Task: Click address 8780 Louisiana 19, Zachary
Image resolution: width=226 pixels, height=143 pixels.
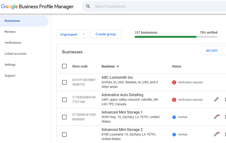Action: (x=129, y=137)
